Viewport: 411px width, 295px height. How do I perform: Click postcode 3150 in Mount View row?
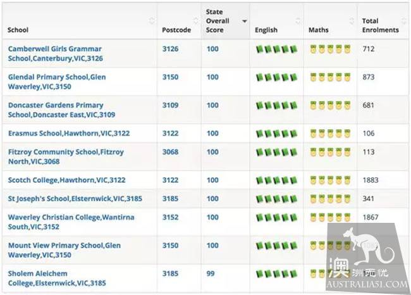(170, 246)
